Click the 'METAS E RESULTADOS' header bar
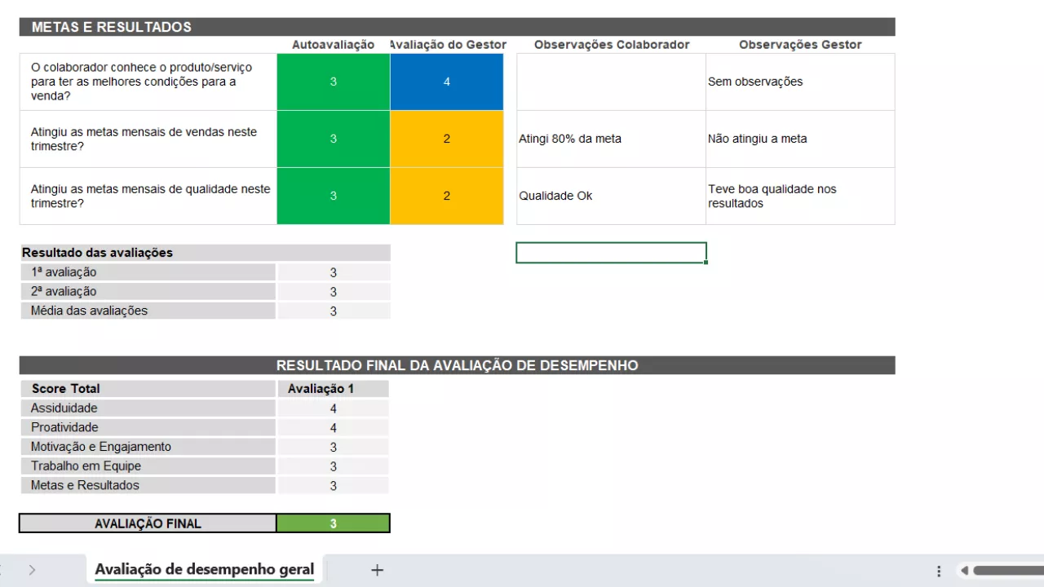The image size is (1044, 587). coord(457,27)
